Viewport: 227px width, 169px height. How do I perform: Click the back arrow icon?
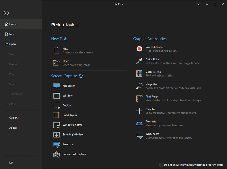[x=6, y=13]
